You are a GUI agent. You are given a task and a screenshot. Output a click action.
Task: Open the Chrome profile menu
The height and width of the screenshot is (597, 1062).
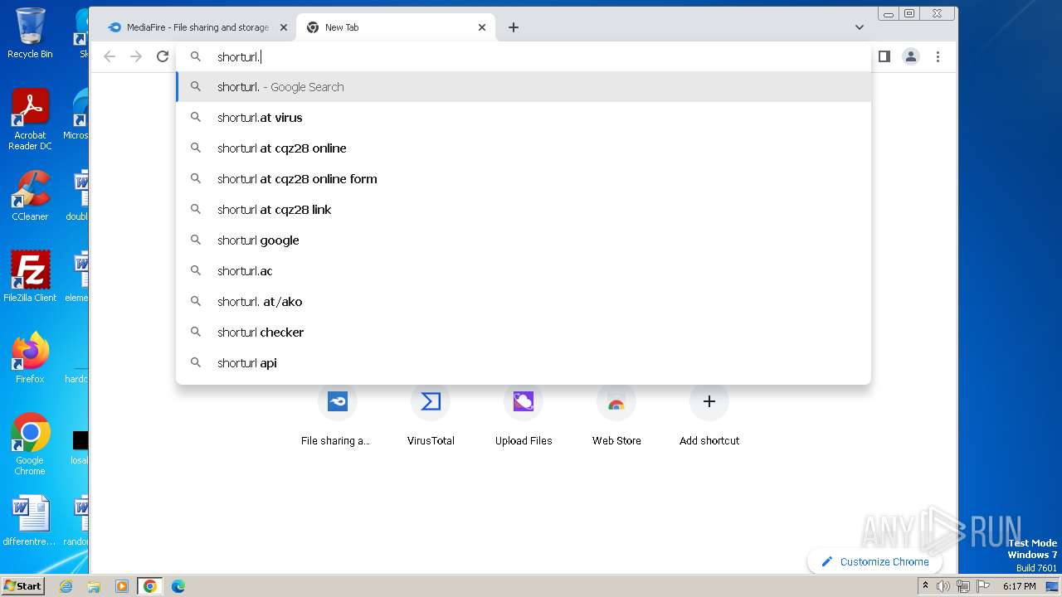(x=911, y=56)
